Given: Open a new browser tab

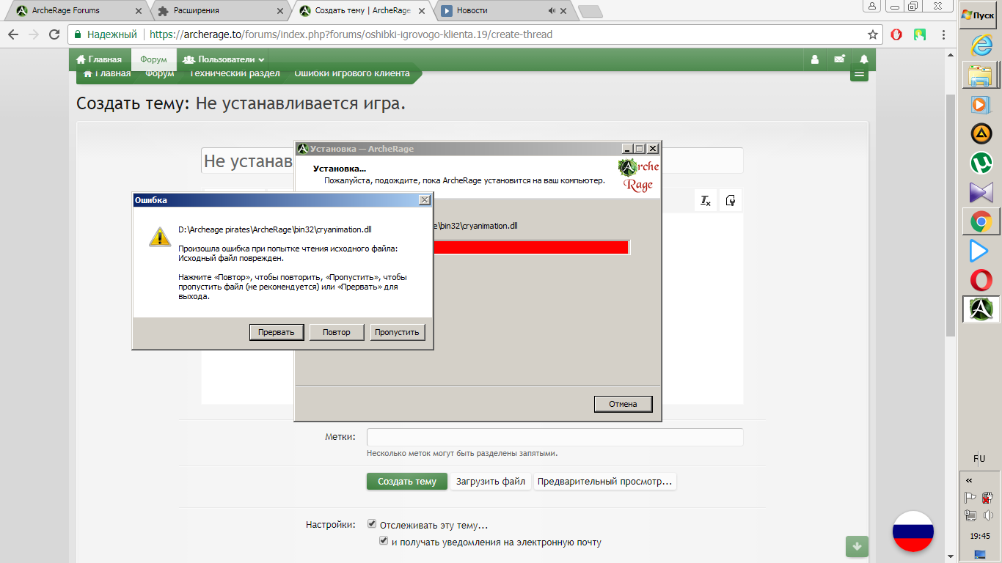Looking at the screenshot, I should pyautogui.click(x=590, y=11).
